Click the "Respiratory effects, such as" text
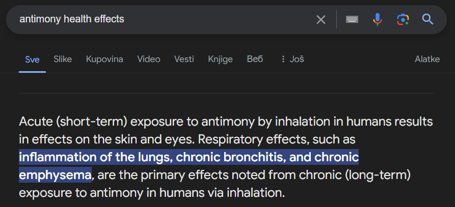 277,139
